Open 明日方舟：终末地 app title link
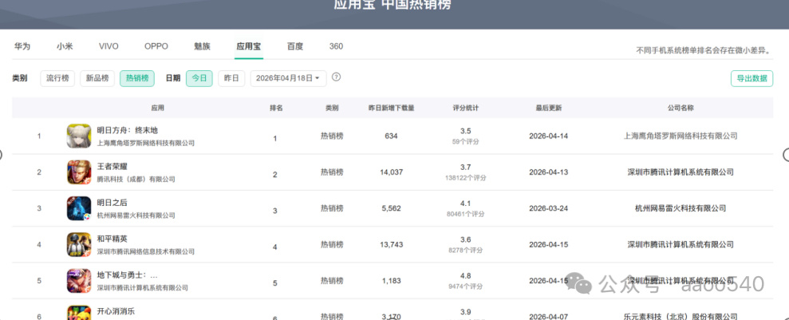This screenshot has width=789, height=320. click(x=128, y=130)
